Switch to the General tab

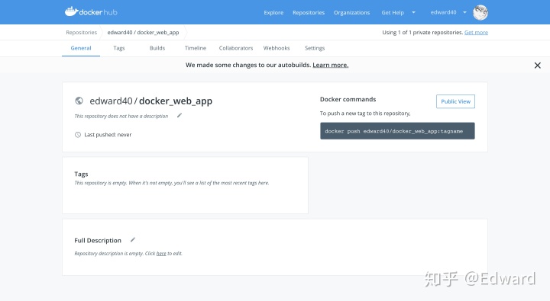click(81, 48)
